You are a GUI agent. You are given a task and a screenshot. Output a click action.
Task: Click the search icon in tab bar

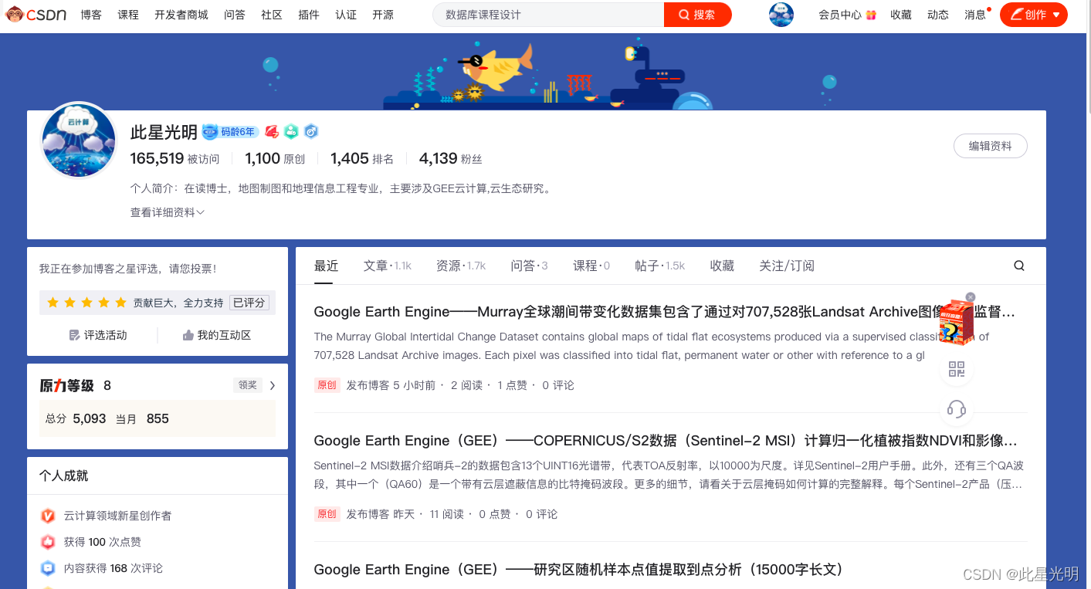point(1019,266)
